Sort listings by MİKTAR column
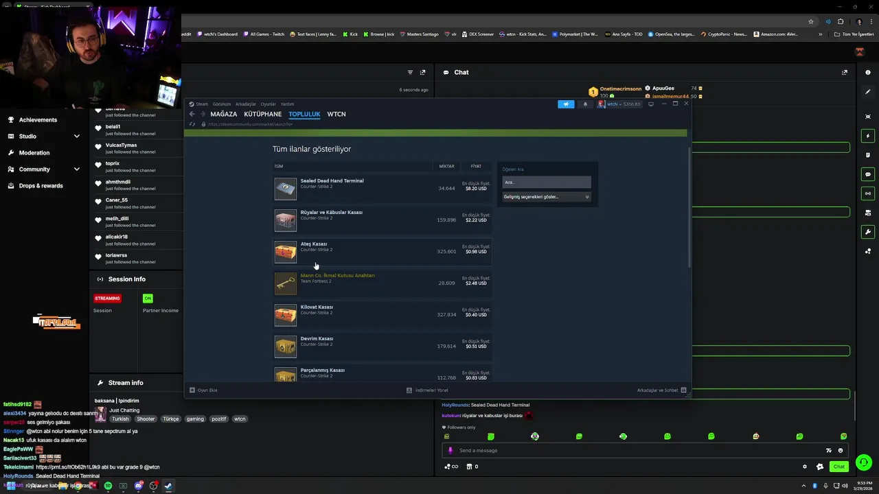Image resolution: width=879 pixels, height=494 pixels. pyautogui.click(x=447, y=166)
